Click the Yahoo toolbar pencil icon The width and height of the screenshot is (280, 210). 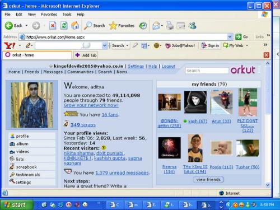tap(28, 45)
